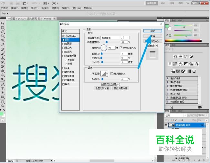Select the Blur tool
The height and width of the screenshot is (163, 210).
tap(3, 75)
